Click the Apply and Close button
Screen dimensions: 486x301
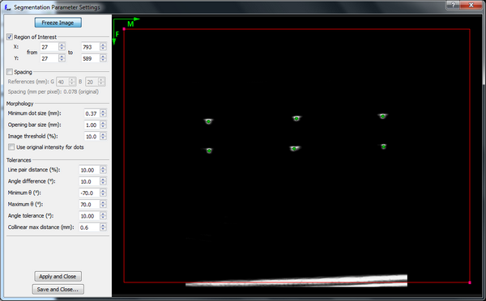(58, 276)
